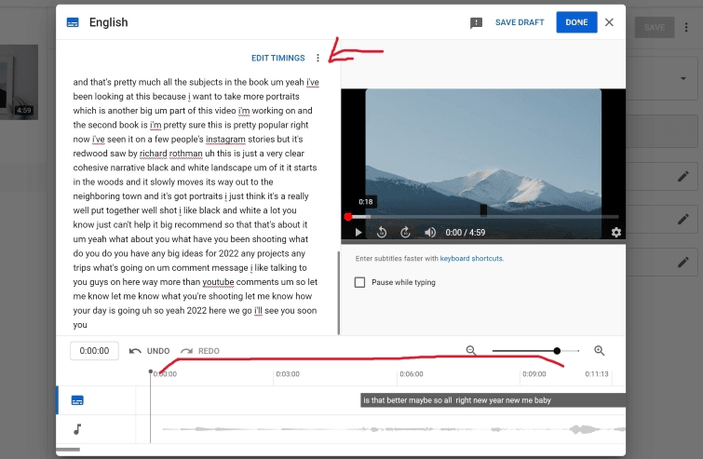703x459 pixels.
Task: Click the background video thumbnail showing 4:59
Action: click(x=19, y=82)
